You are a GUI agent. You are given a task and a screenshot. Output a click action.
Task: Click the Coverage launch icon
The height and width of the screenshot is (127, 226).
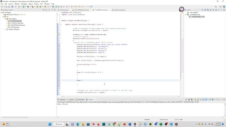click(x=28, y=7)
